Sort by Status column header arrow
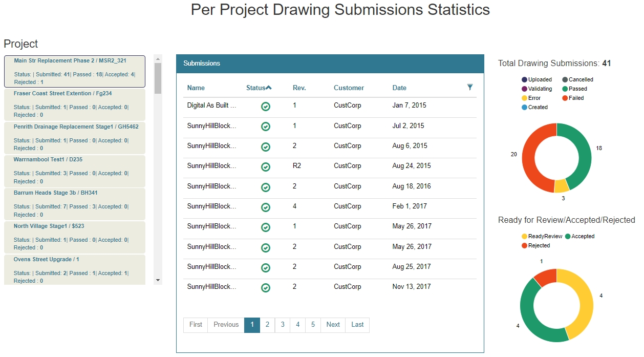 click(x=269, y=88)
